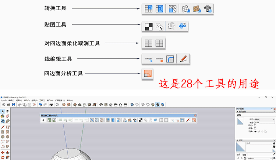This screenshot has height=160, width=276.
Task: Pick the material sample eyedropper
Action: (274, 154)
